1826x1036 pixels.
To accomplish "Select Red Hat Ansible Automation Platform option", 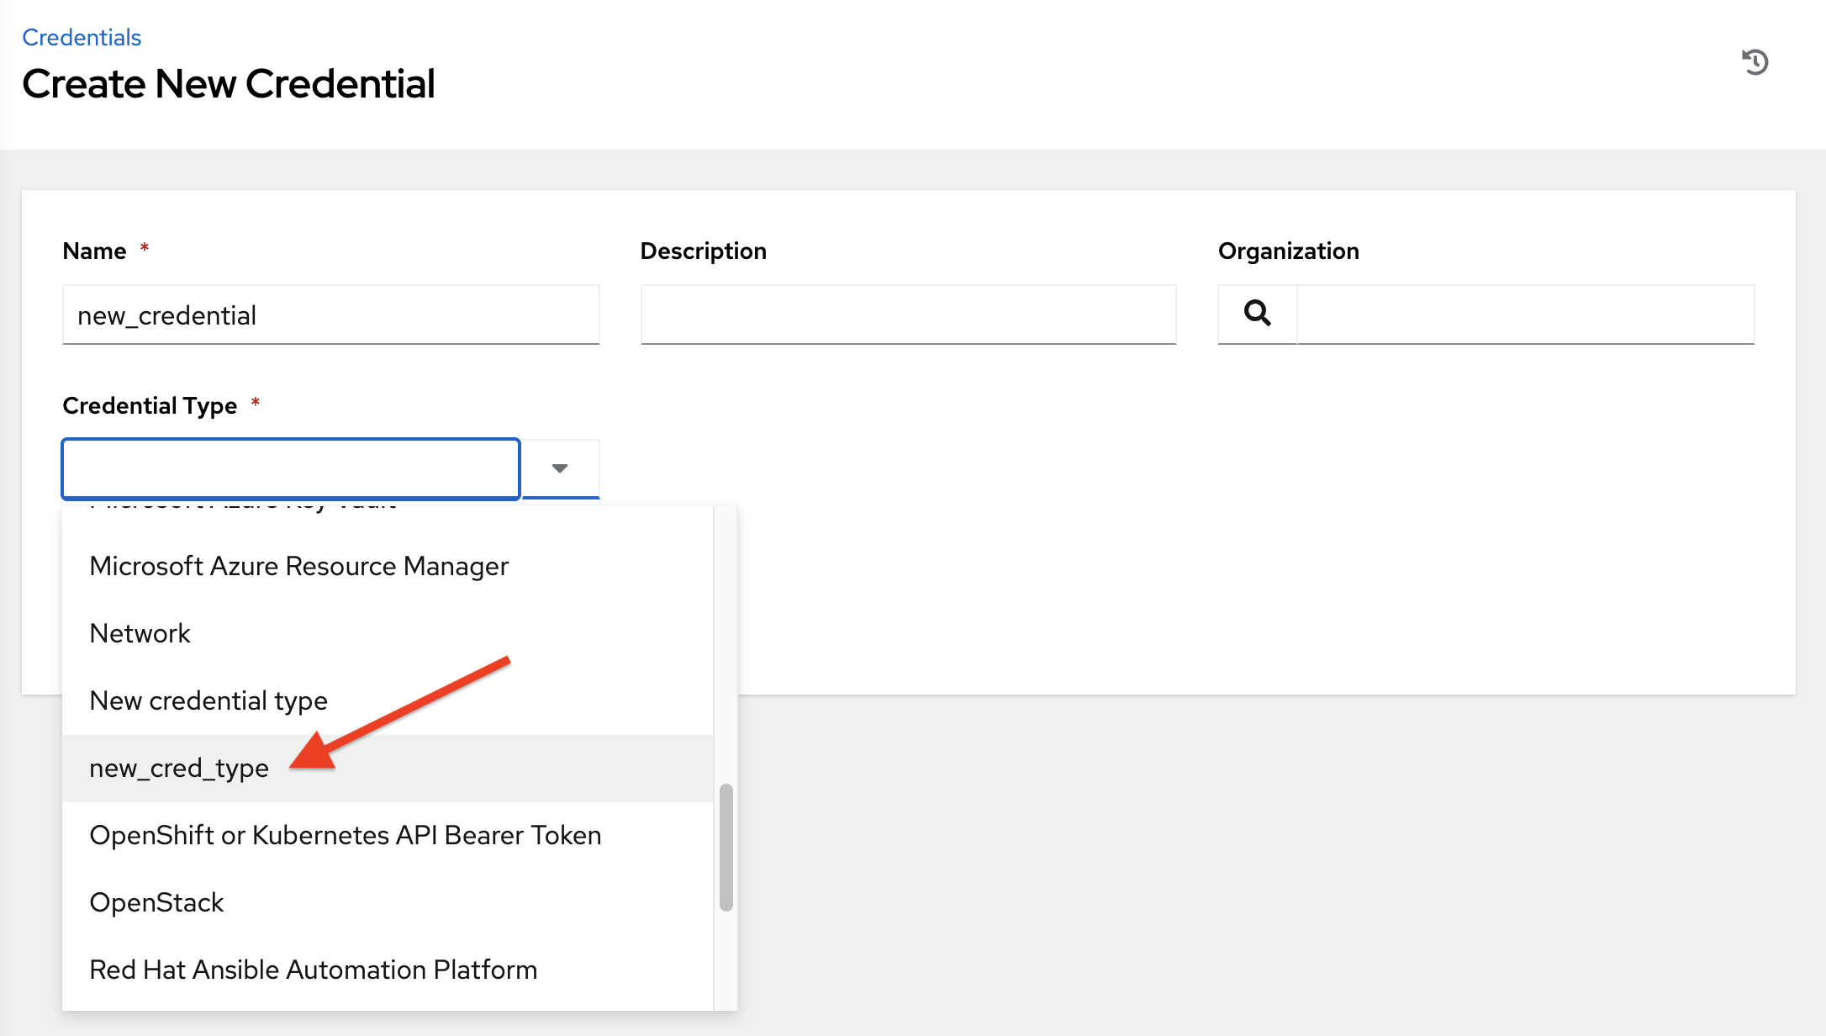I will [x=313, y=969].
